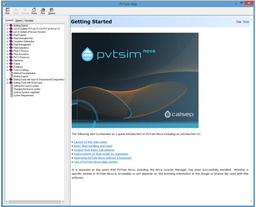Expand the Fluid Management node
Viewport: 256px width, 207px height.
coord(7,44)
